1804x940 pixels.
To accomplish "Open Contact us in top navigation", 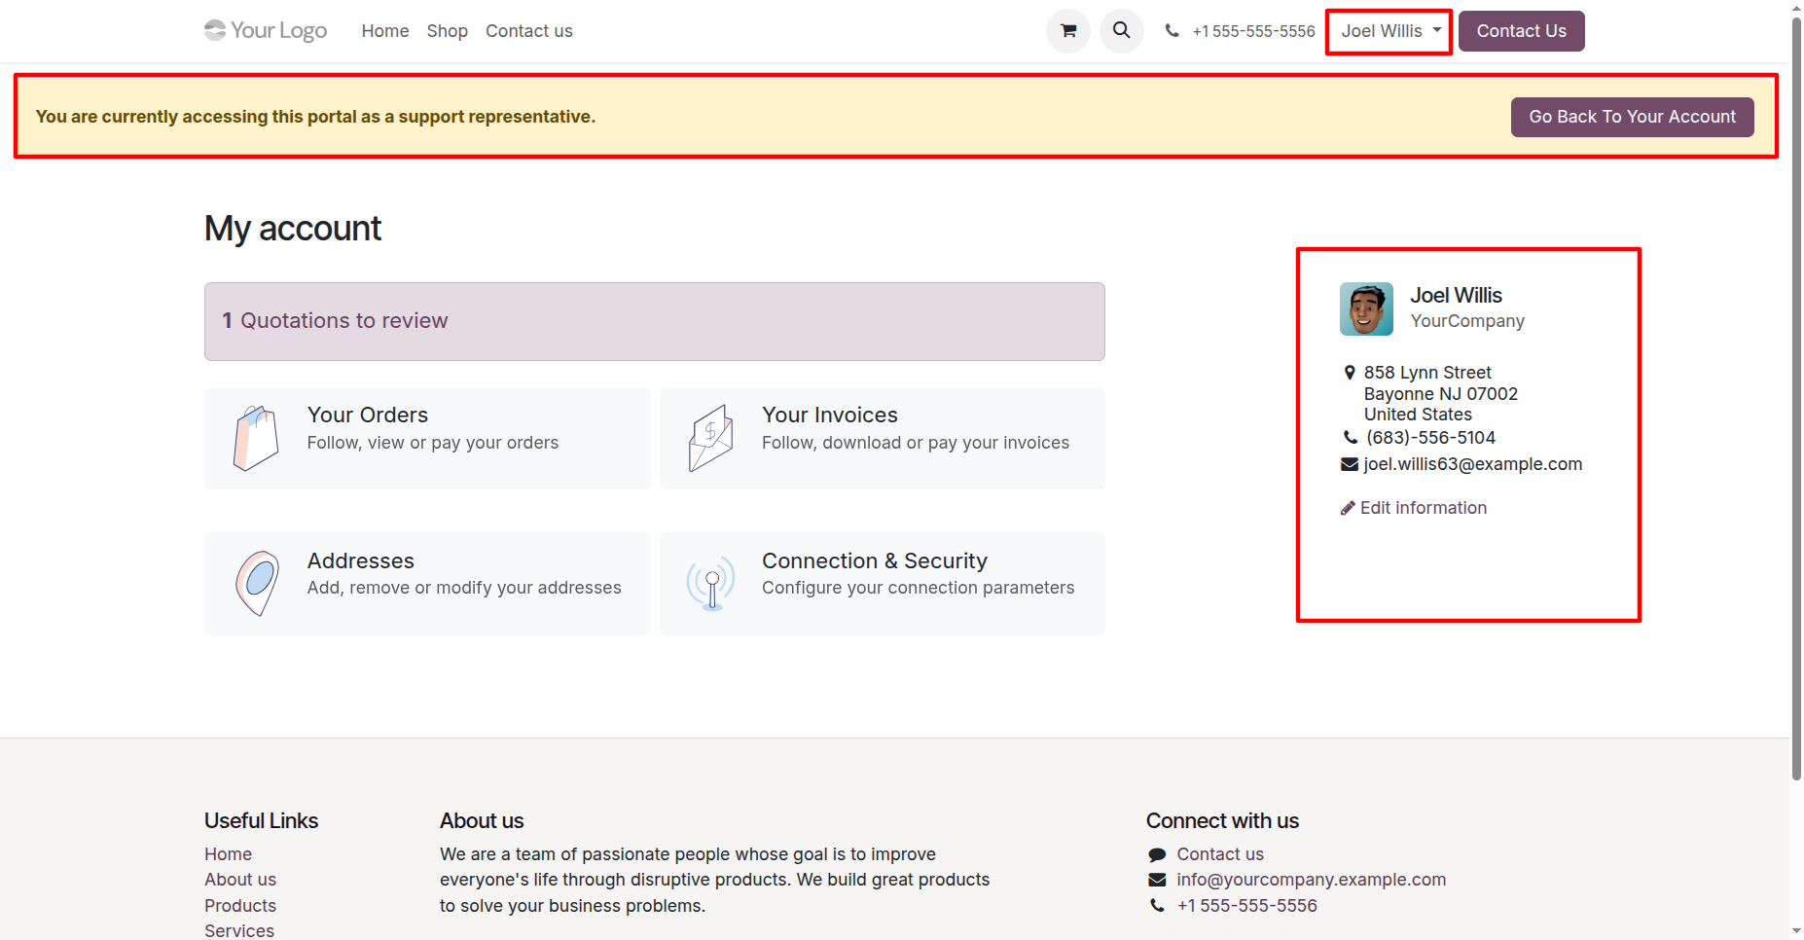I will (529, 31).
